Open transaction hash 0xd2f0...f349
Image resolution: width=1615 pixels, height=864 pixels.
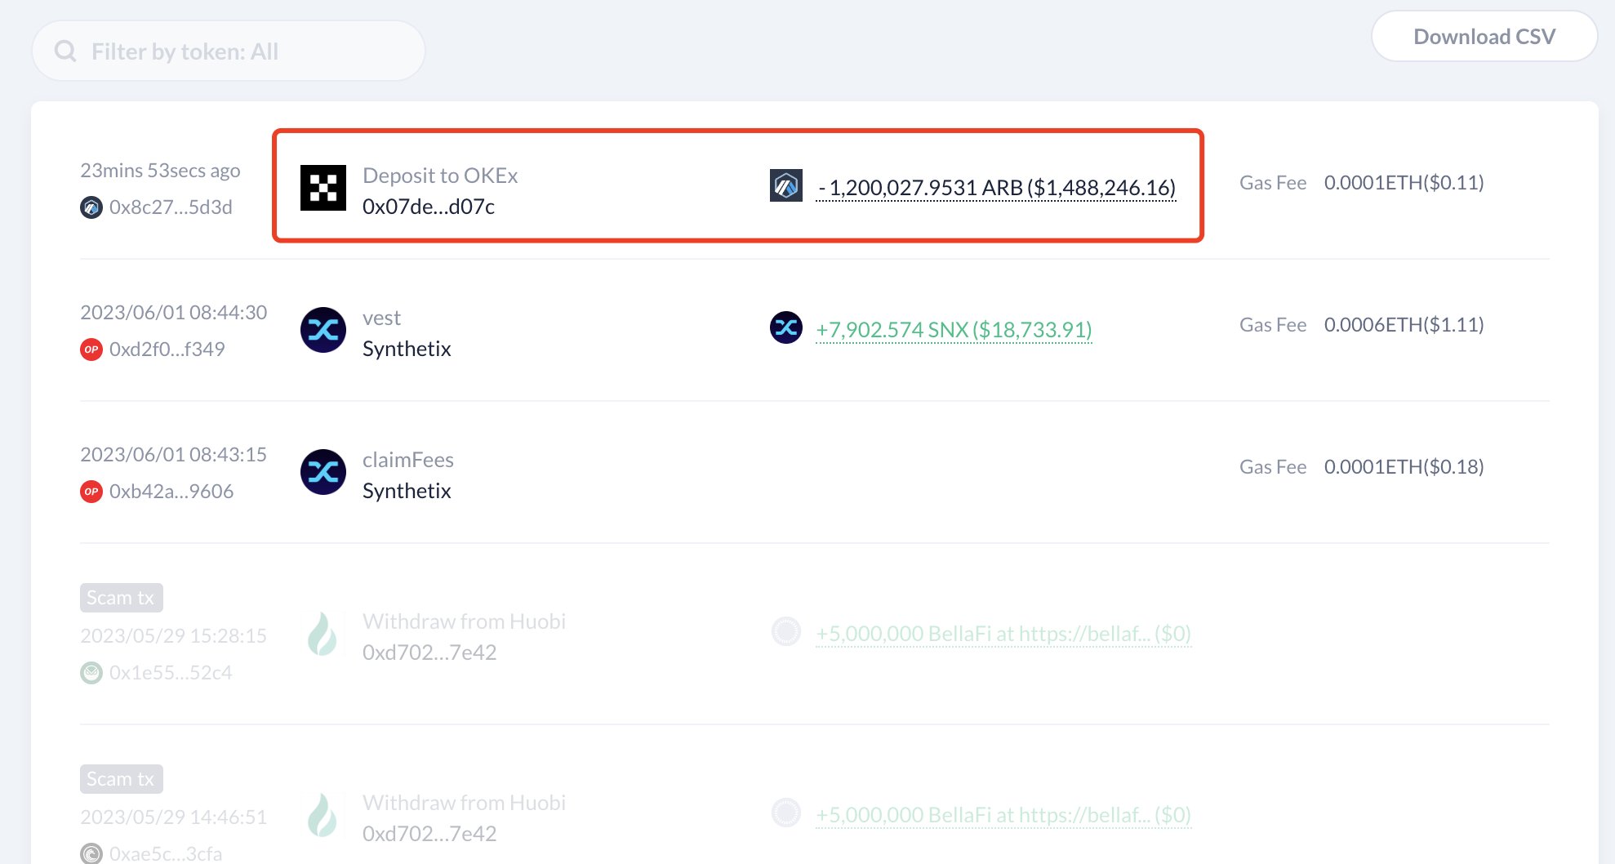tap(167, 350)
